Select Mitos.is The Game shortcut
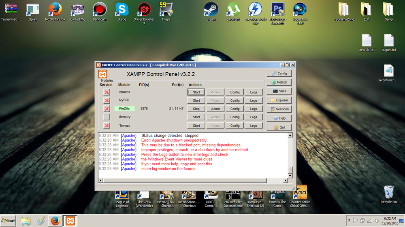The image size is (405, 227). pos(277,200)
